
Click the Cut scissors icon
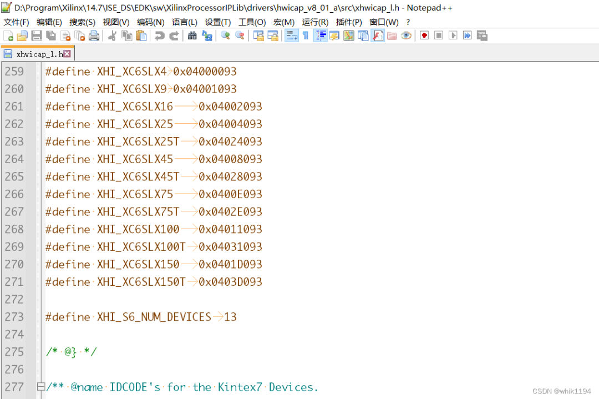click(112, 36)
